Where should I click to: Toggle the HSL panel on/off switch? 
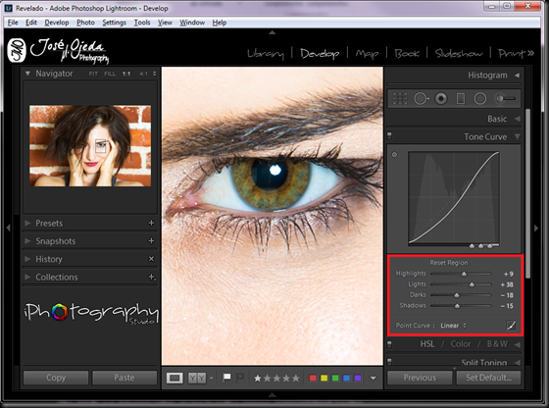389,344
